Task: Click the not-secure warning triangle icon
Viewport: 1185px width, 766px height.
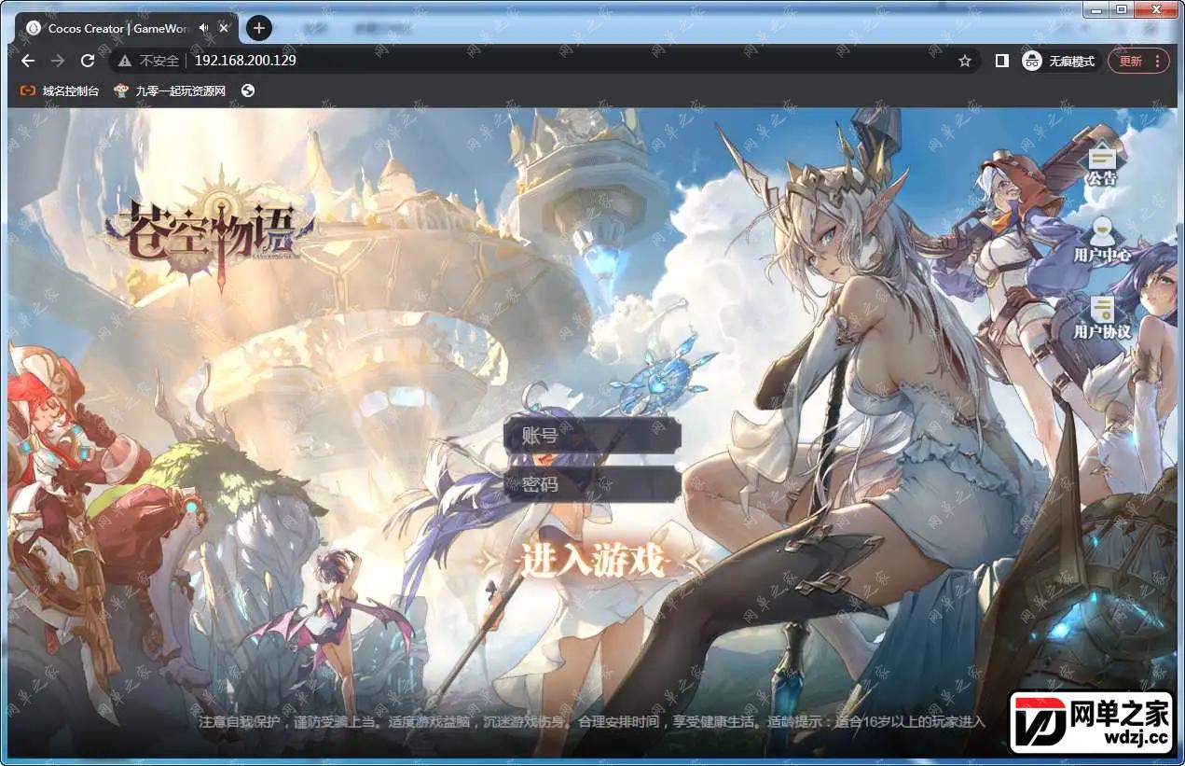Action: [124, 61]
